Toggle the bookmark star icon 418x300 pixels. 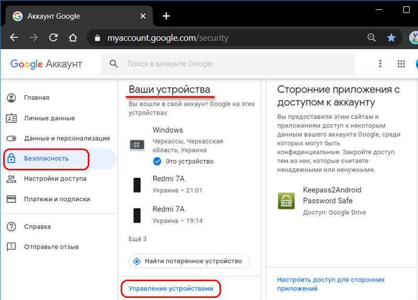point(391,38)
